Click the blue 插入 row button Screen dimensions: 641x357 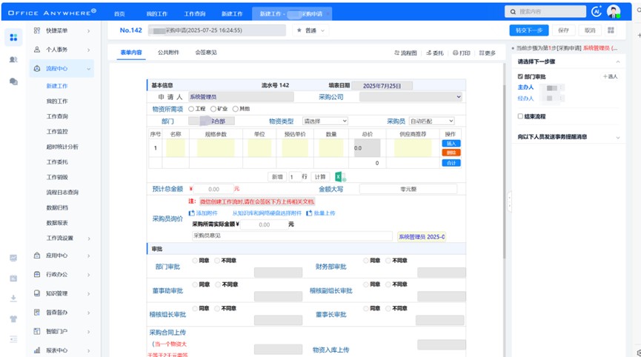tap(451, 143)
